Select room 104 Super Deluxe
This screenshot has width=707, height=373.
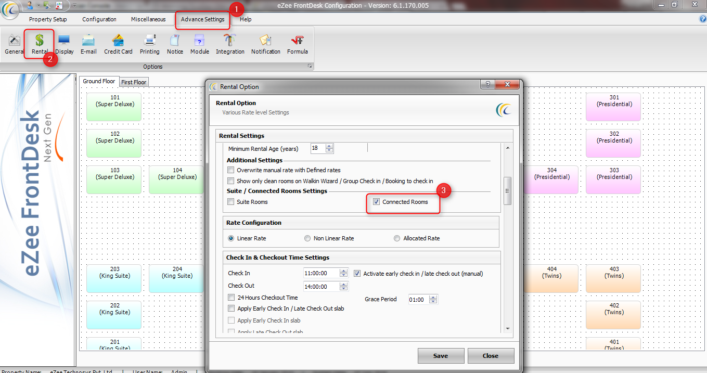pos(177,179)
